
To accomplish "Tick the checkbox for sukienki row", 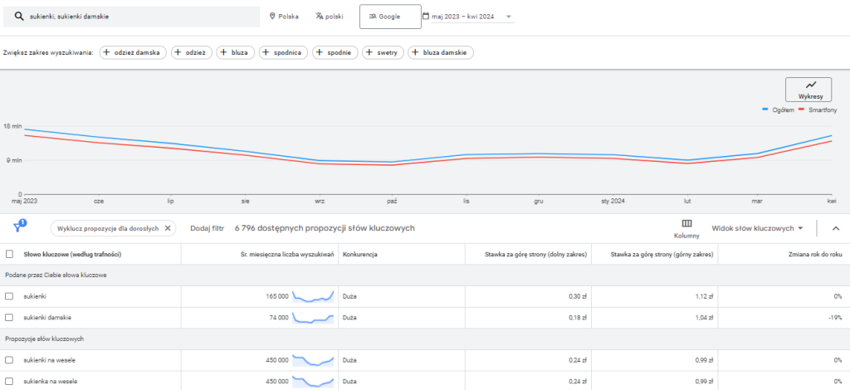I will point(9,296).
